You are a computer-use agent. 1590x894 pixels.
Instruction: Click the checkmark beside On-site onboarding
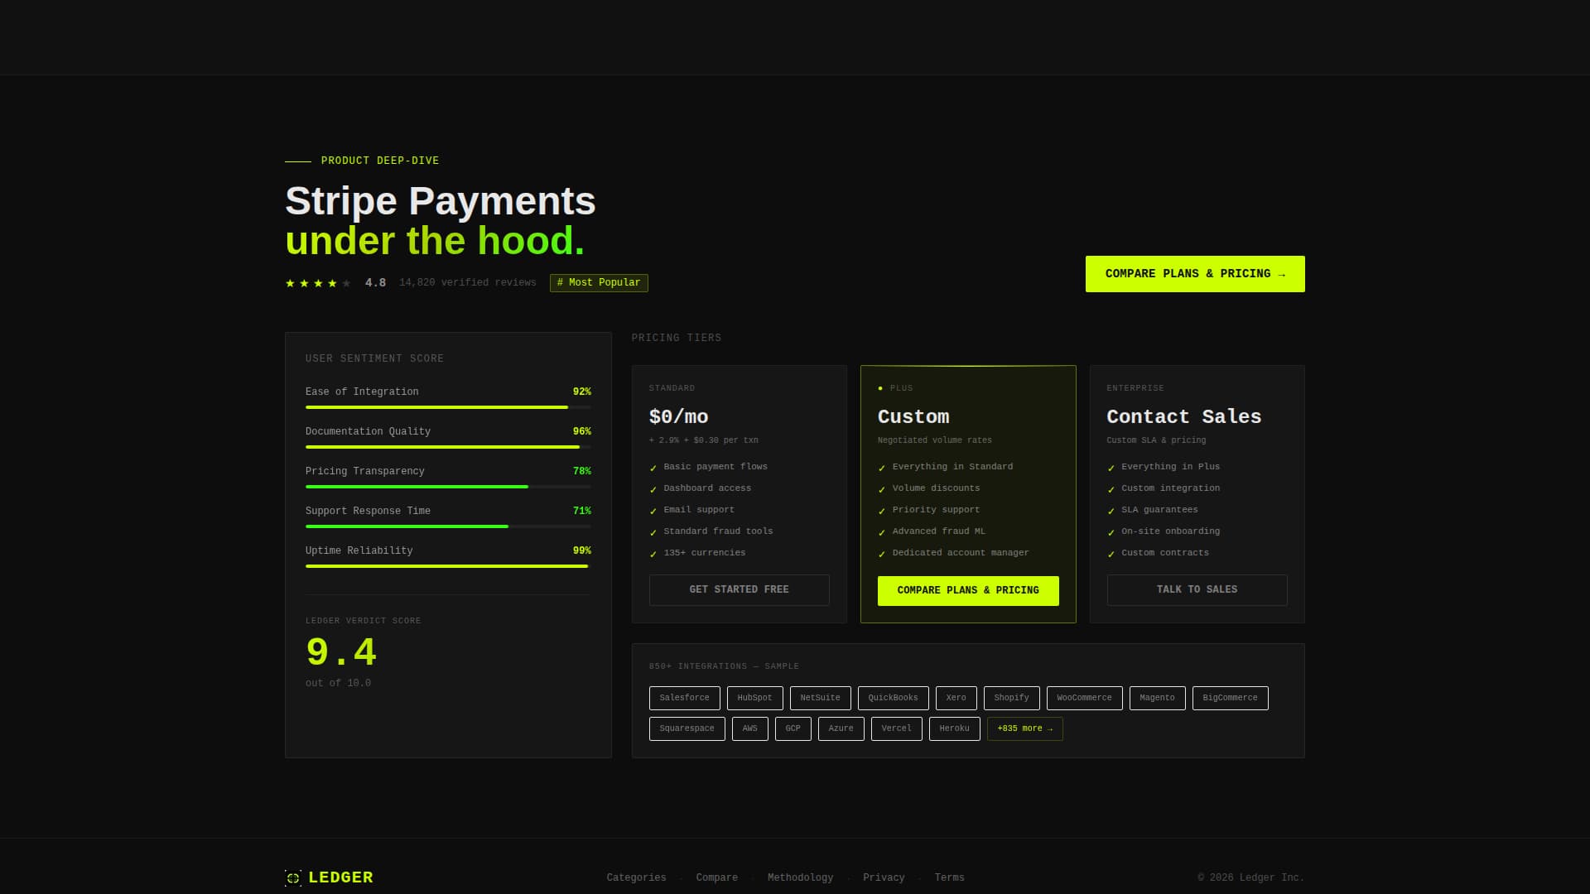1111,532
